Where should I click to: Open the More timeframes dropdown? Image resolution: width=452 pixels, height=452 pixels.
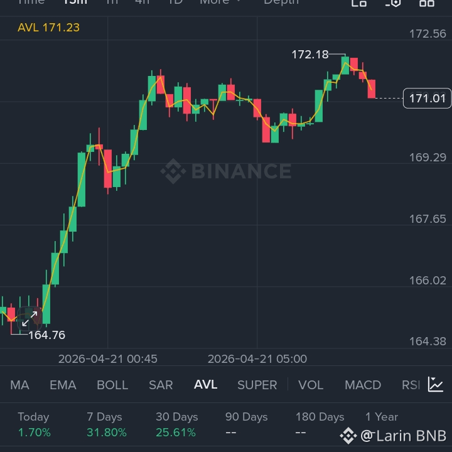(x=220, y=2)
